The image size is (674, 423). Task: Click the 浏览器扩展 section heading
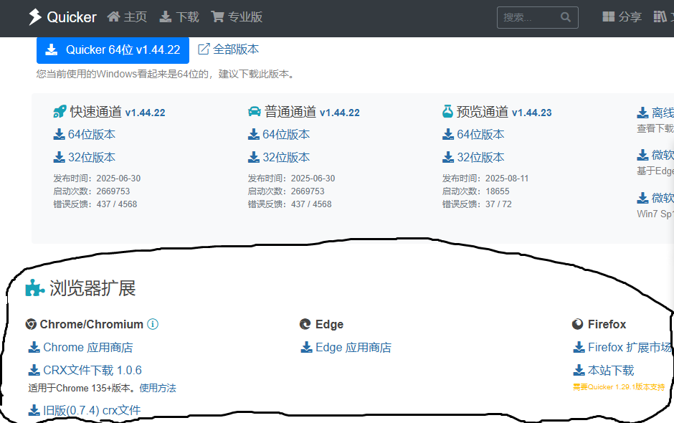(x=92, y=288)
